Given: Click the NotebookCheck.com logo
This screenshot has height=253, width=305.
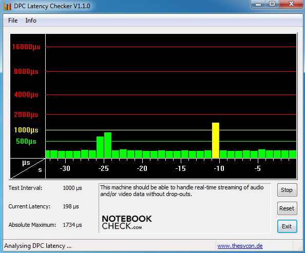Looking at the screenshot, I should [x=127, y=222].
